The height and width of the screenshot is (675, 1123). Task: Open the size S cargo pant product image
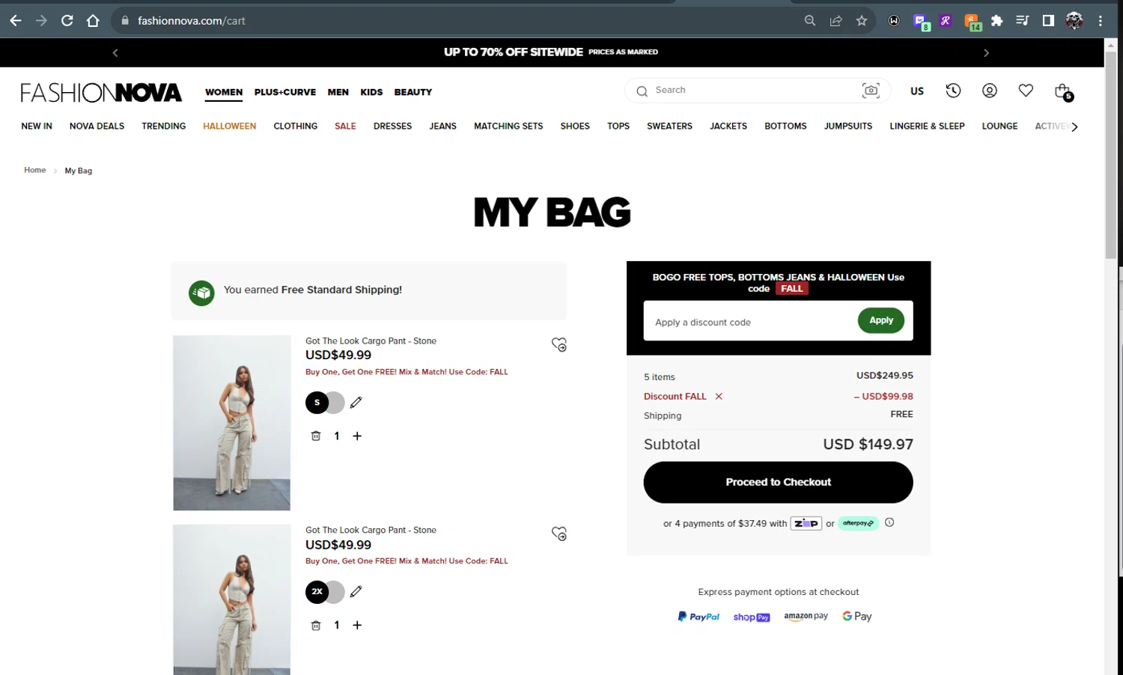click(x=232, y=423)
